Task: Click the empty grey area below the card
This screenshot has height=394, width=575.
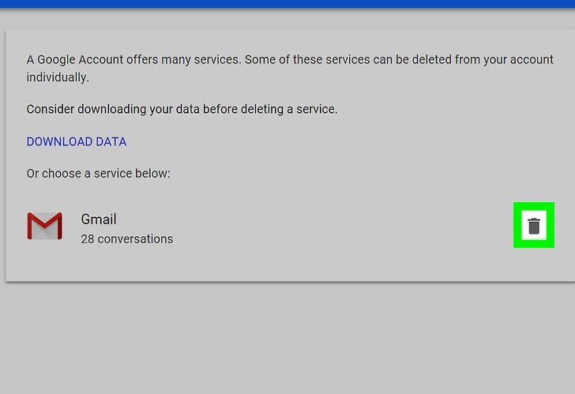Action: pyautogui.click(x=287, y=340)
